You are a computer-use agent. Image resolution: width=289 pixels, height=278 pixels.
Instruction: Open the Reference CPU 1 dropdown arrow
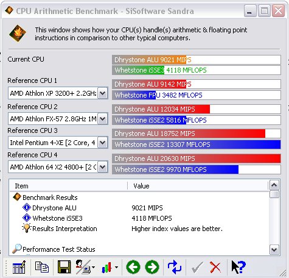pyautogui.click(x=103, y=93)
